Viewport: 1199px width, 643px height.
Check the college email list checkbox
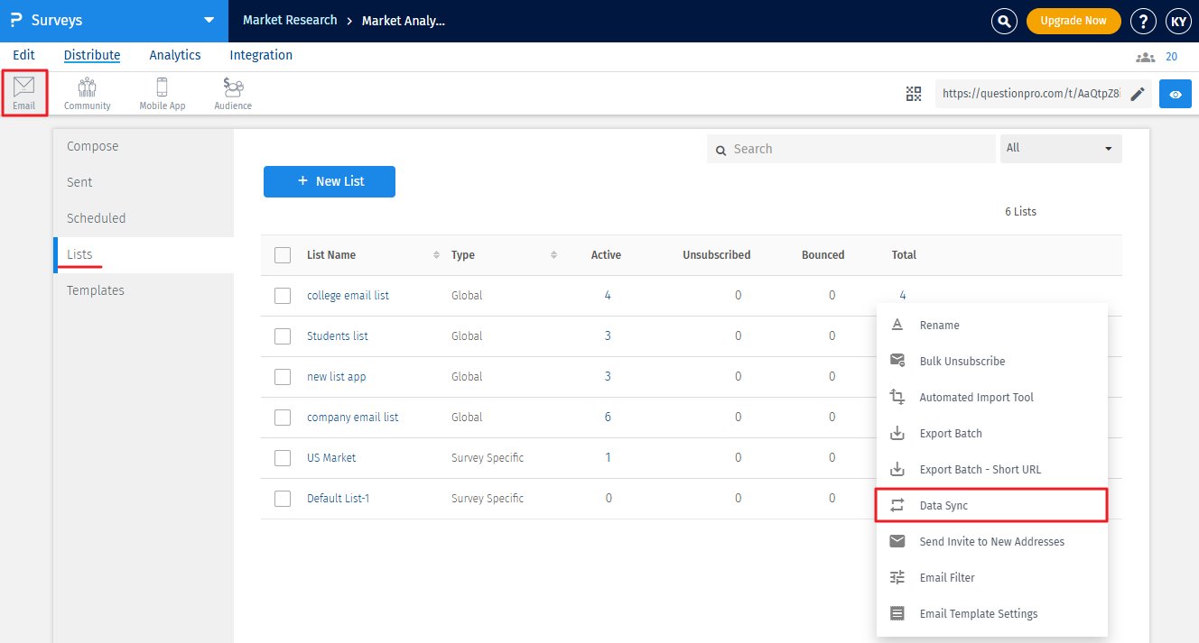pyautogui.click(x=283, y=296)
